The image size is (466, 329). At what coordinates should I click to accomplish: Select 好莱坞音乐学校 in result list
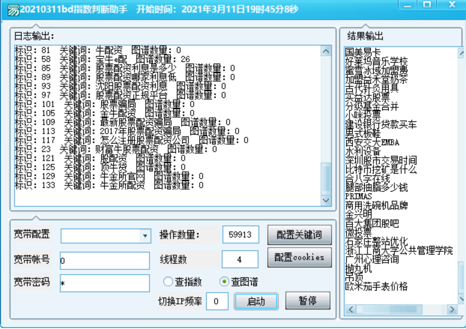click(x=376, y=61)
